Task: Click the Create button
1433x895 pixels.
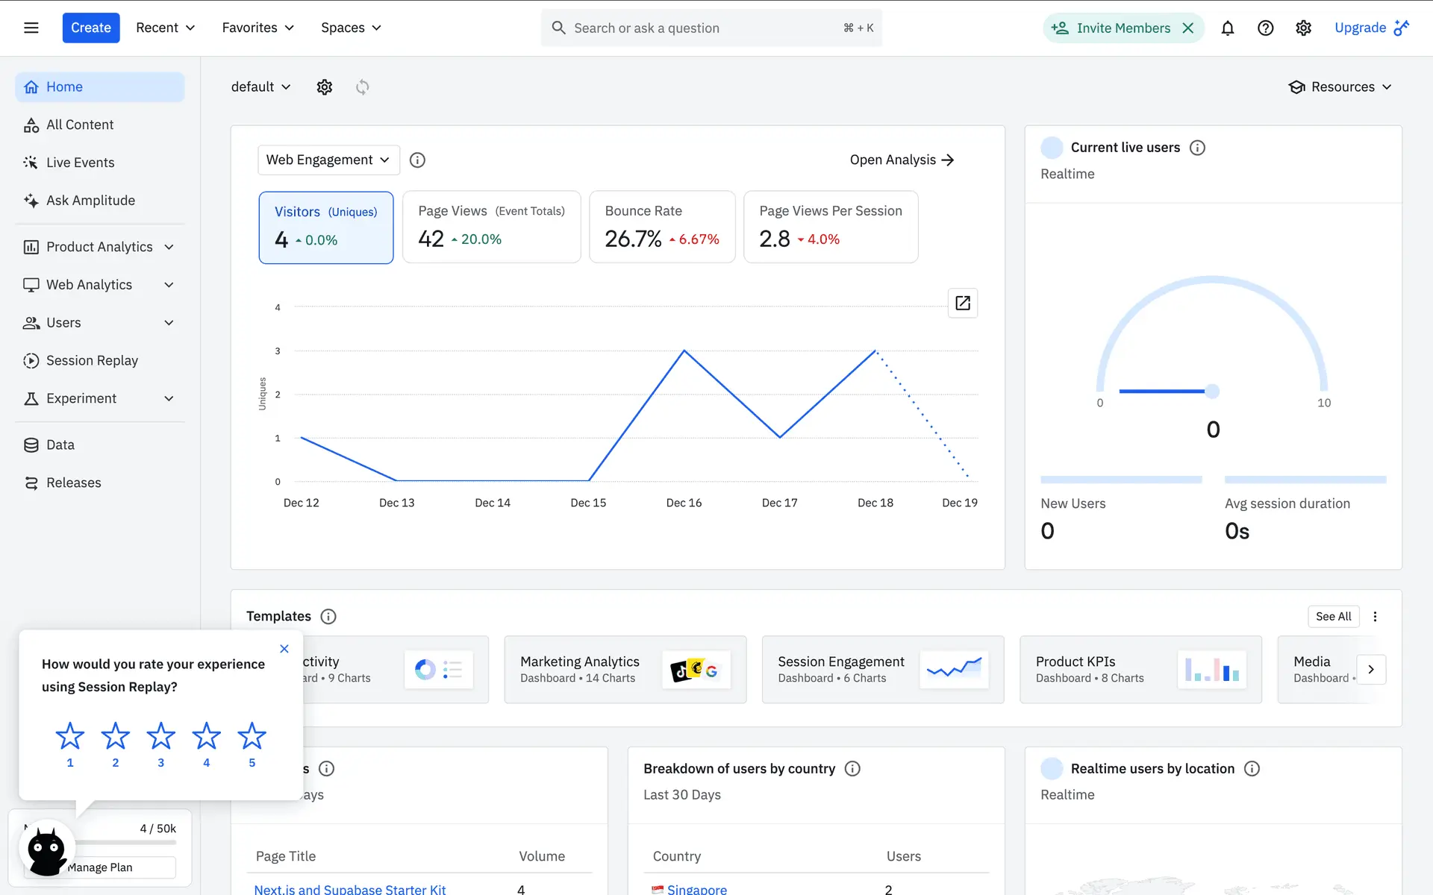Action: tap(91, 28)
